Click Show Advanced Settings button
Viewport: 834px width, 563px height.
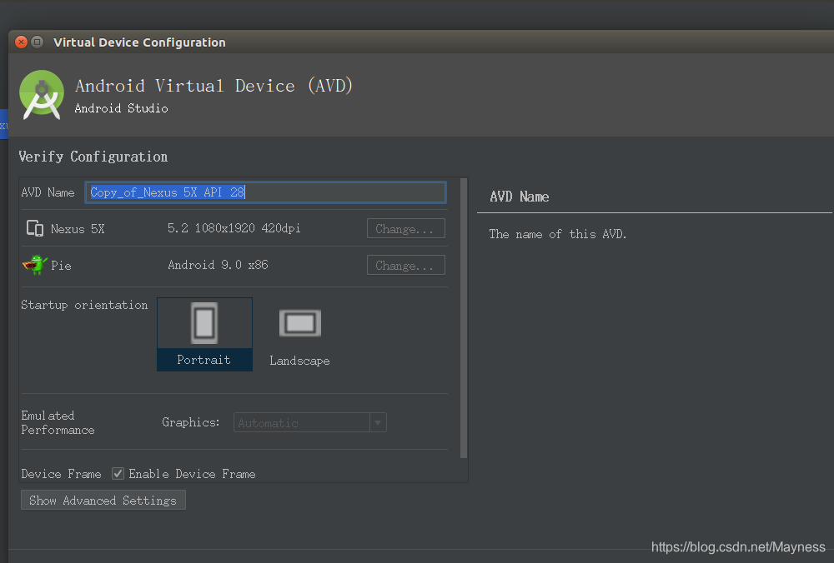tap(103, 501)
